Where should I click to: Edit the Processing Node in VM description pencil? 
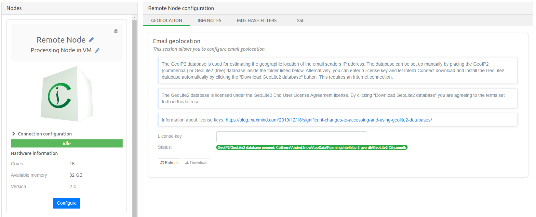(x=97, y=50)
